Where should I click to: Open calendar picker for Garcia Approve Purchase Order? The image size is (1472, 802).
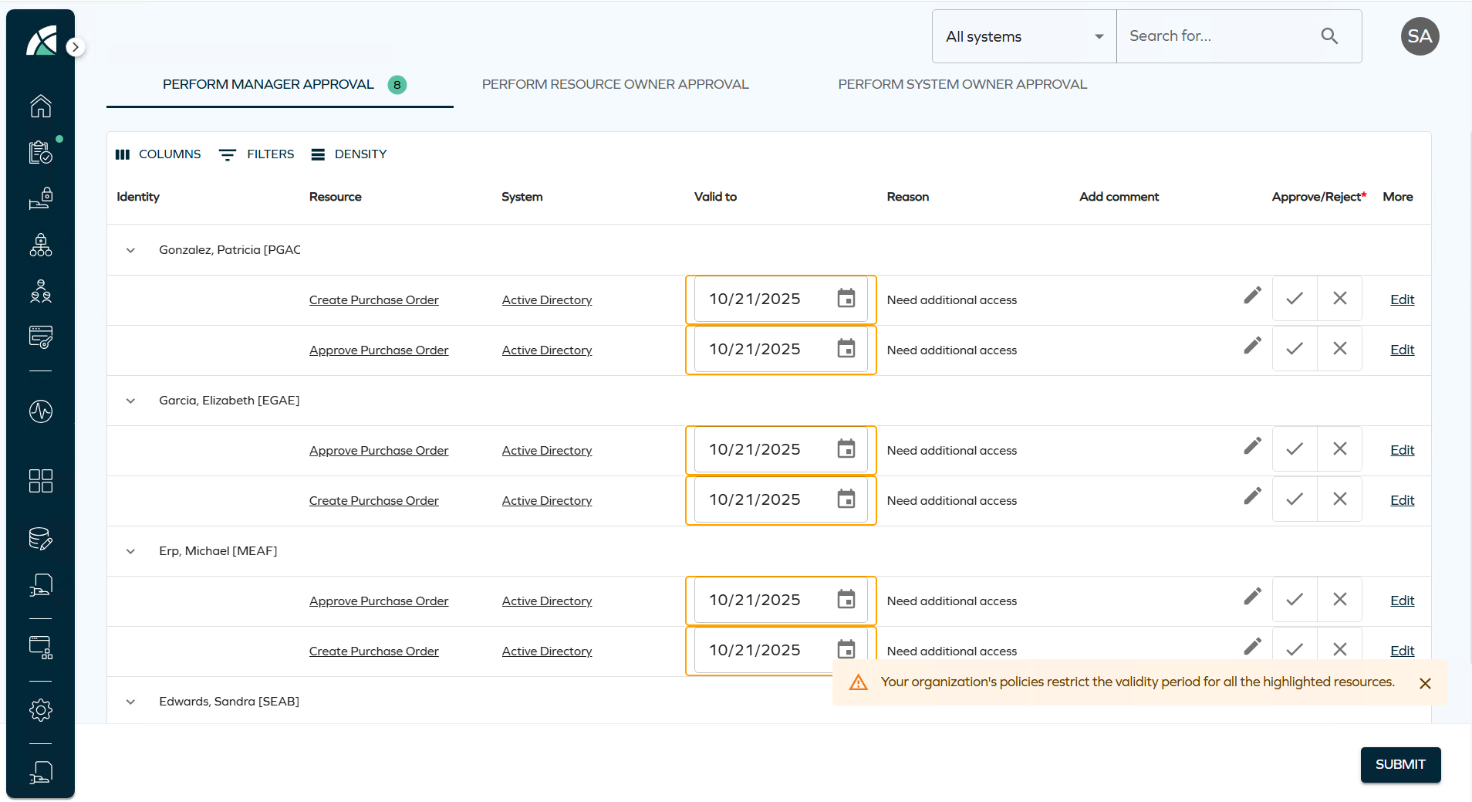pos(846,449)
